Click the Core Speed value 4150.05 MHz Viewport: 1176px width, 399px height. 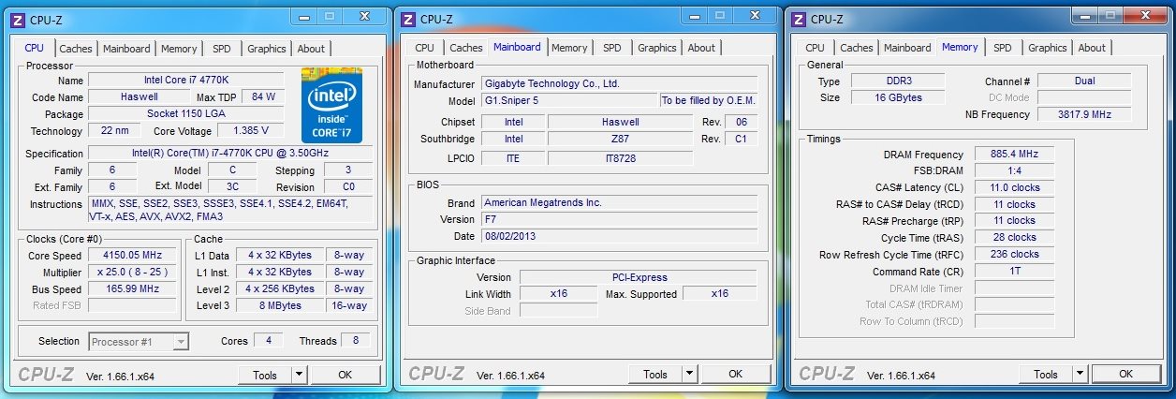[x=134, y=256]
